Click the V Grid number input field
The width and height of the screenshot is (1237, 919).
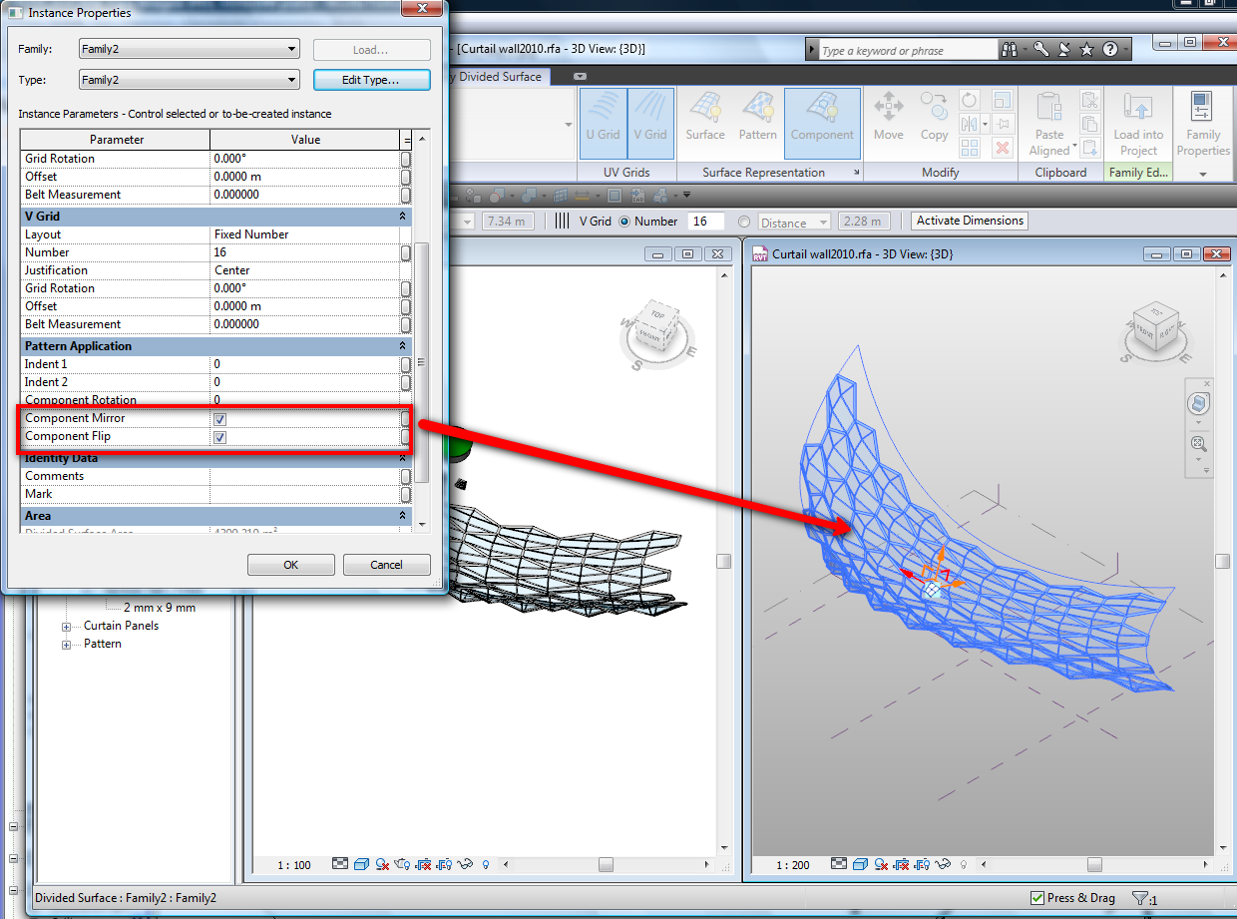tap(706, 222)
